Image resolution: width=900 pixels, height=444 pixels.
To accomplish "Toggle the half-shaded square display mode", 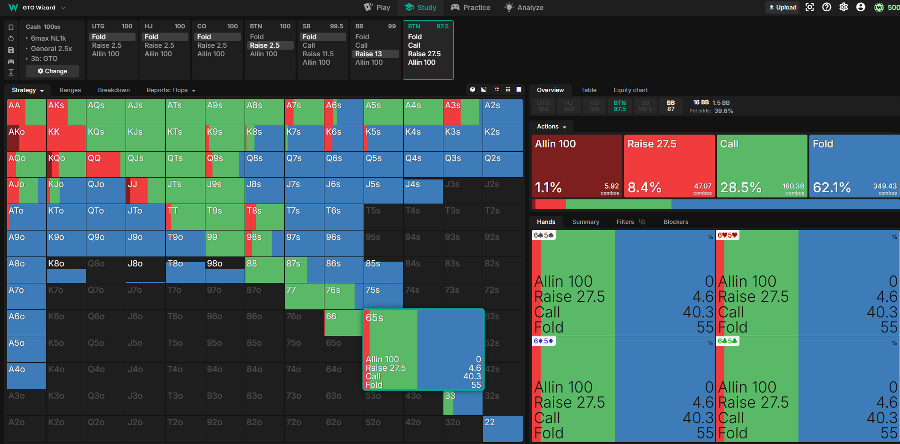I will tap(484, 89).
